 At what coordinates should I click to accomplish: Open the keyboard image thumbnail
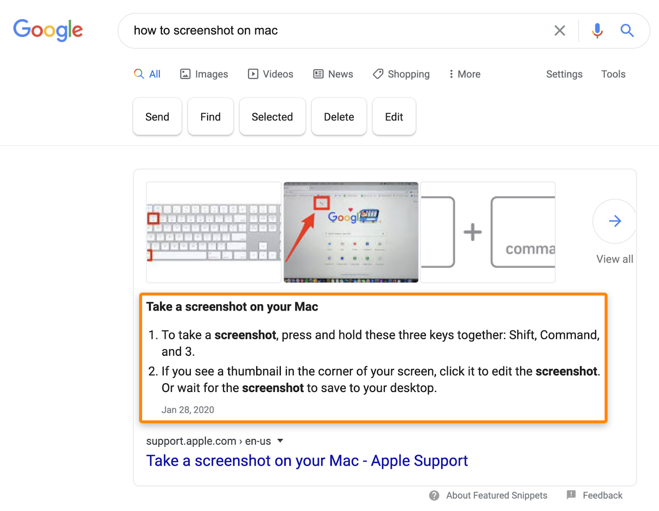214,232
